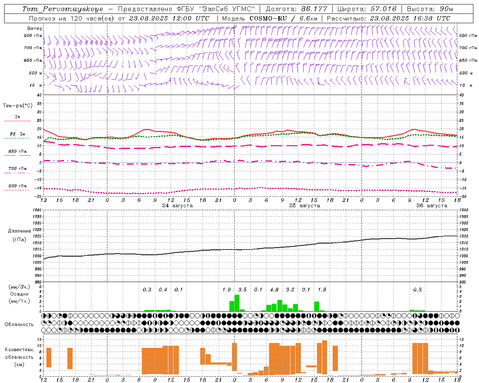Select the latitude value Широта: 57.016
The image size is (479, 383).
pyautogui.click(x=367, y=9)
